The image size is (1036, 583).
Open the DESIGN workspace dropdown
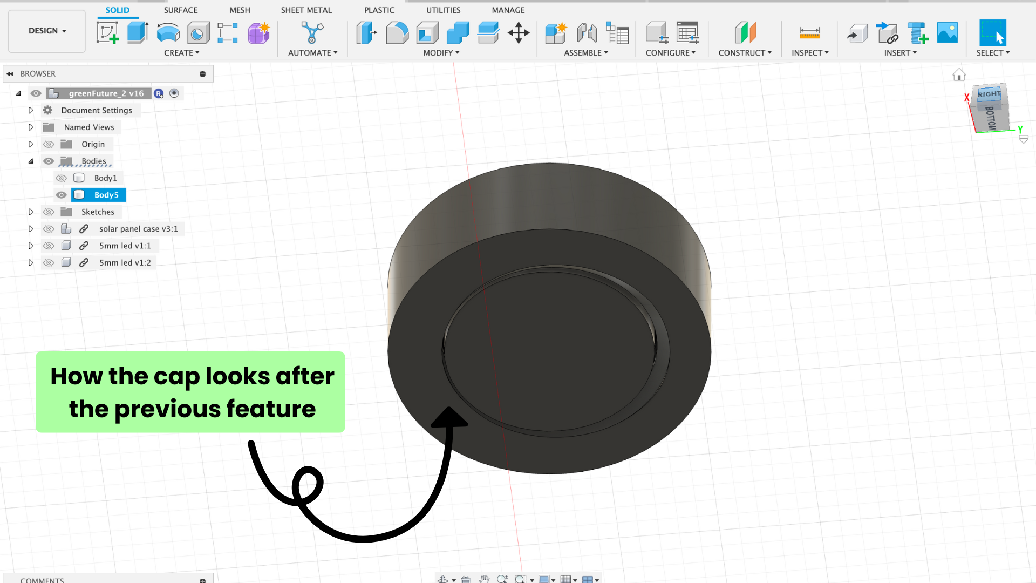click(47, 31)
